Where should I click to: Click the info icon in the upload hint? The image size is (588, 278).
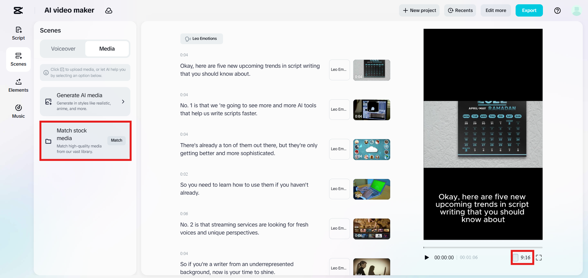coord(46,73)
